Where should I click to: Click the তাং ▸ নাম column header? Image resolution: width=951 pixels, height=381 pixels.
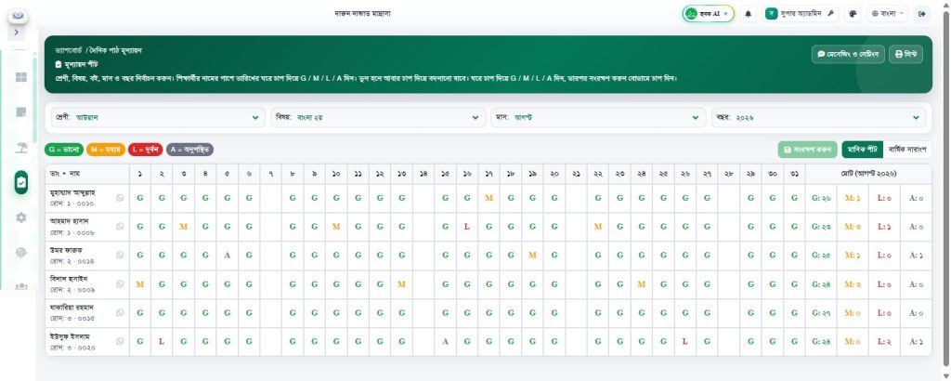87,174
